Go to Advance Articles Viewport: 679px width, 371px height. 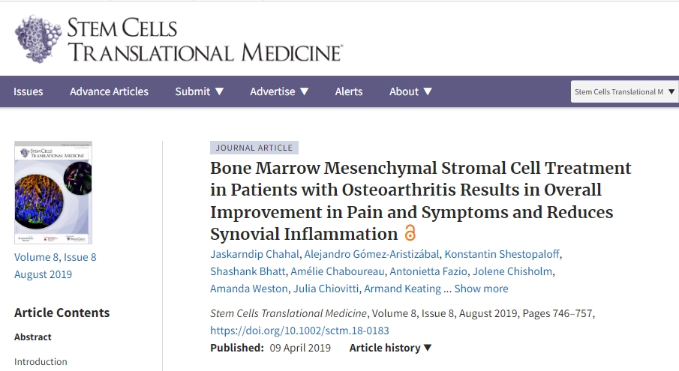coord(109,91)
